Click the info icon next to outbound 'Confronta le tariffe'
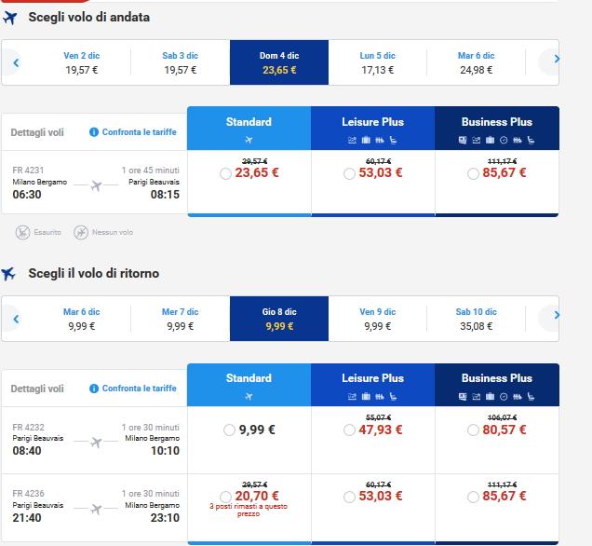Image resolution: width=592 pixels, height=546 pixels. coord(94,132)
